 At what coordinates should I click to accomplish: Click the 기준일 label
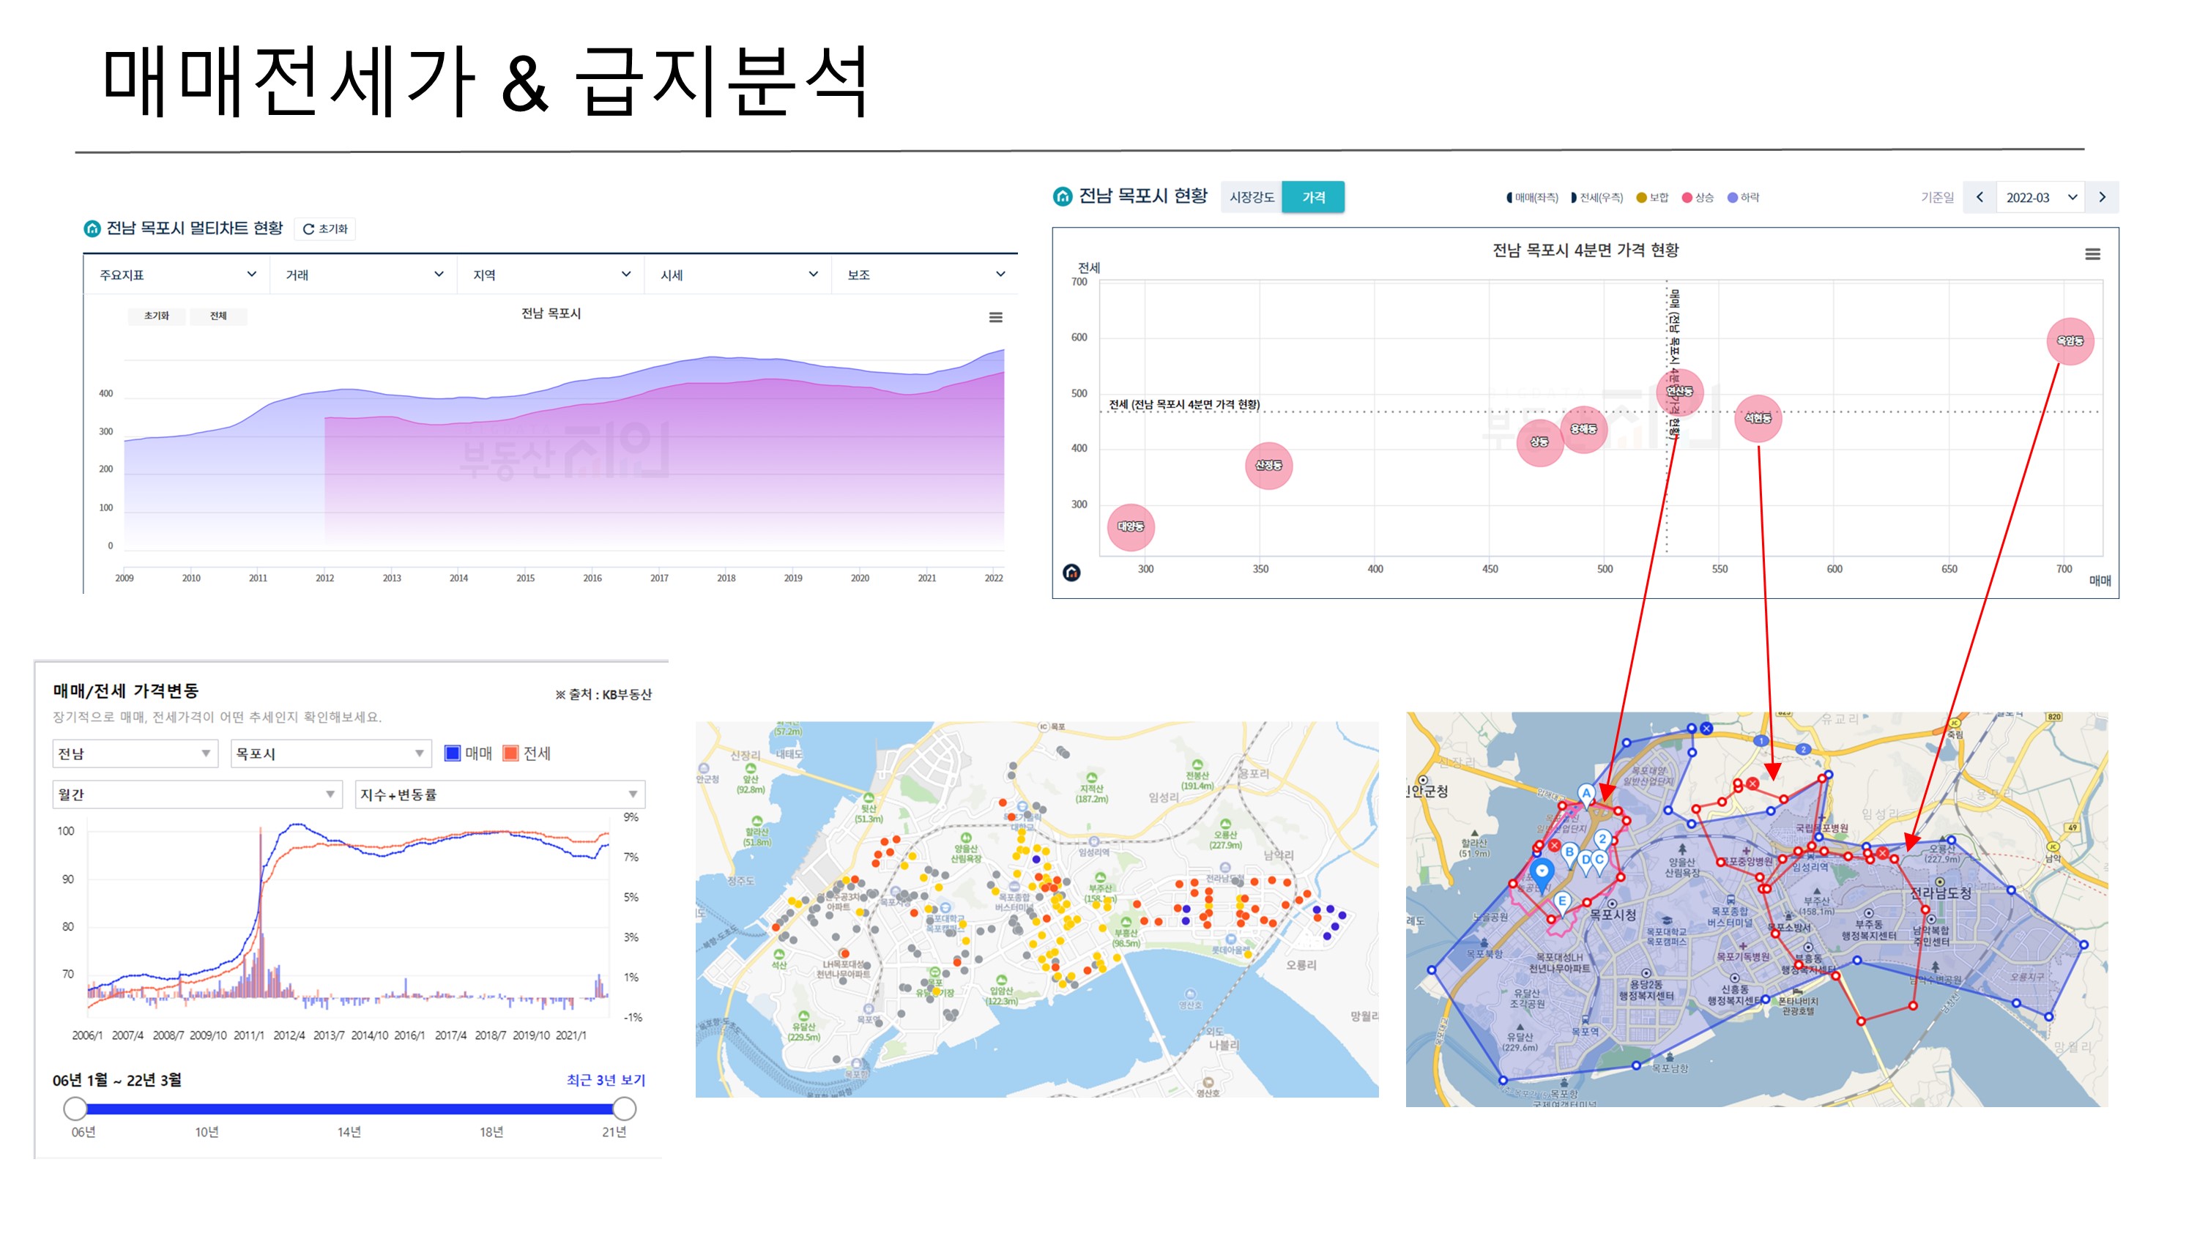[1937, 197]
